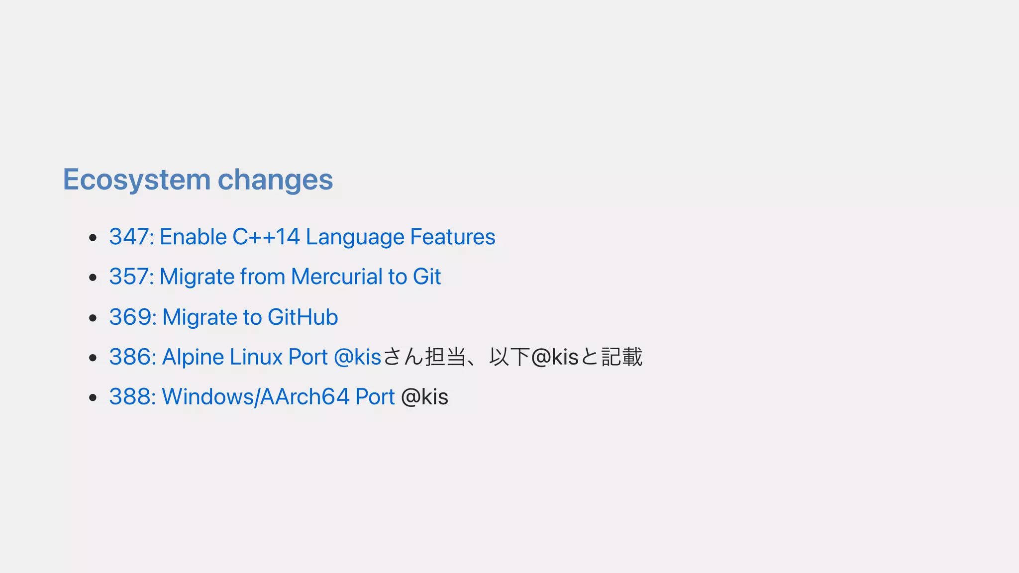
Task: Click the black @kis text after Windows/AArch64 Port
Action: click(424, 397)
